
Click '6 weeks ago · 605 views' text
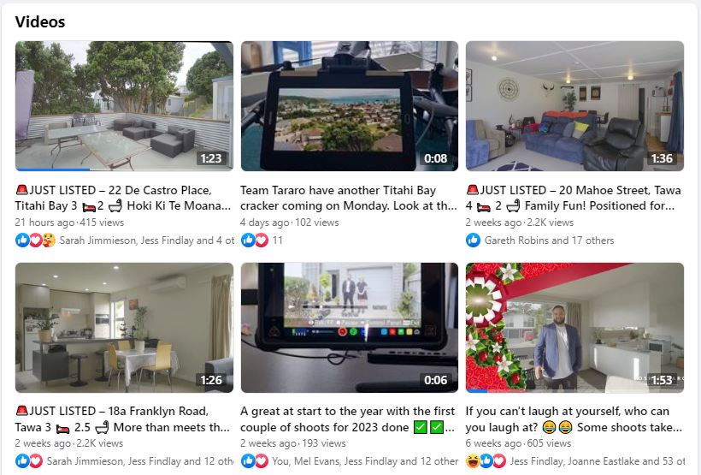[x=518, y=443]
